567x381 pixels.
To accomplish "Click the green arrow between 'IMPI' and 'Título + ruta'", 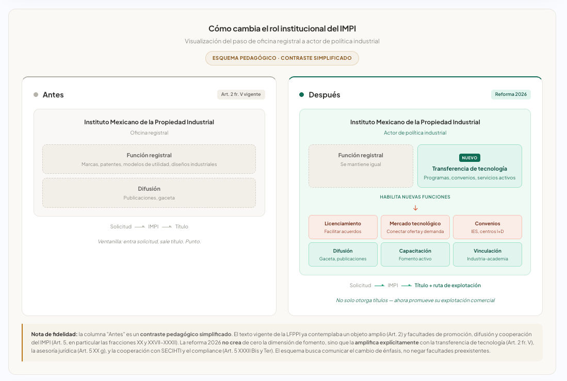I will (407, 285).
